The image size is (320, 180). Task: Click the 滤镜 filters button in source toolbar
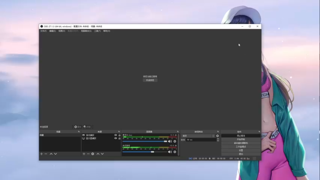87,127
